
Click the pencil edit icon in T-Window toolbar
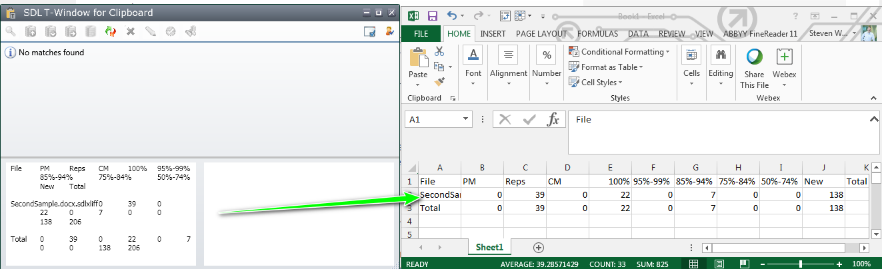[x=151, y=31]
